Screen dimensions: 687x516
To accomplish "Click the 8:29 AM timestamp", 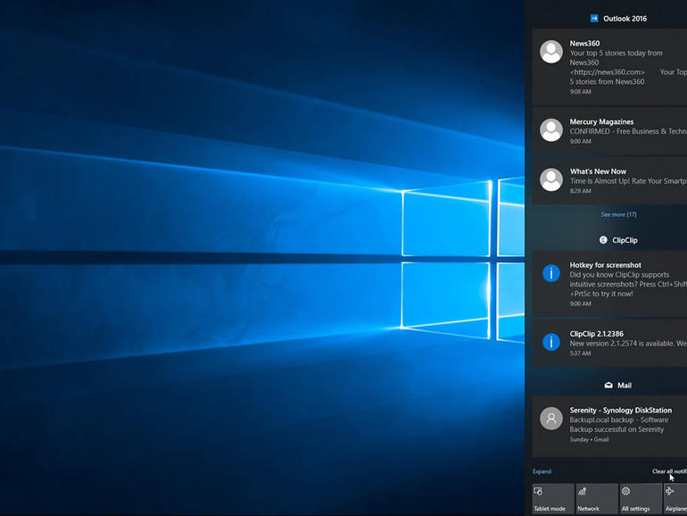I will 581,191.
